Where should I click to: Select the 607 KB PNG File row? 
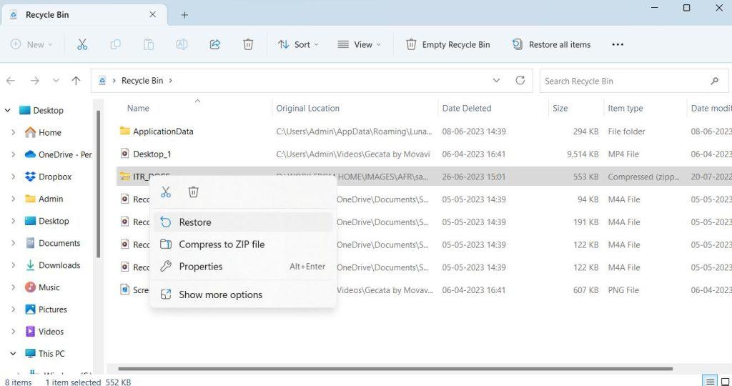point(424,289)
